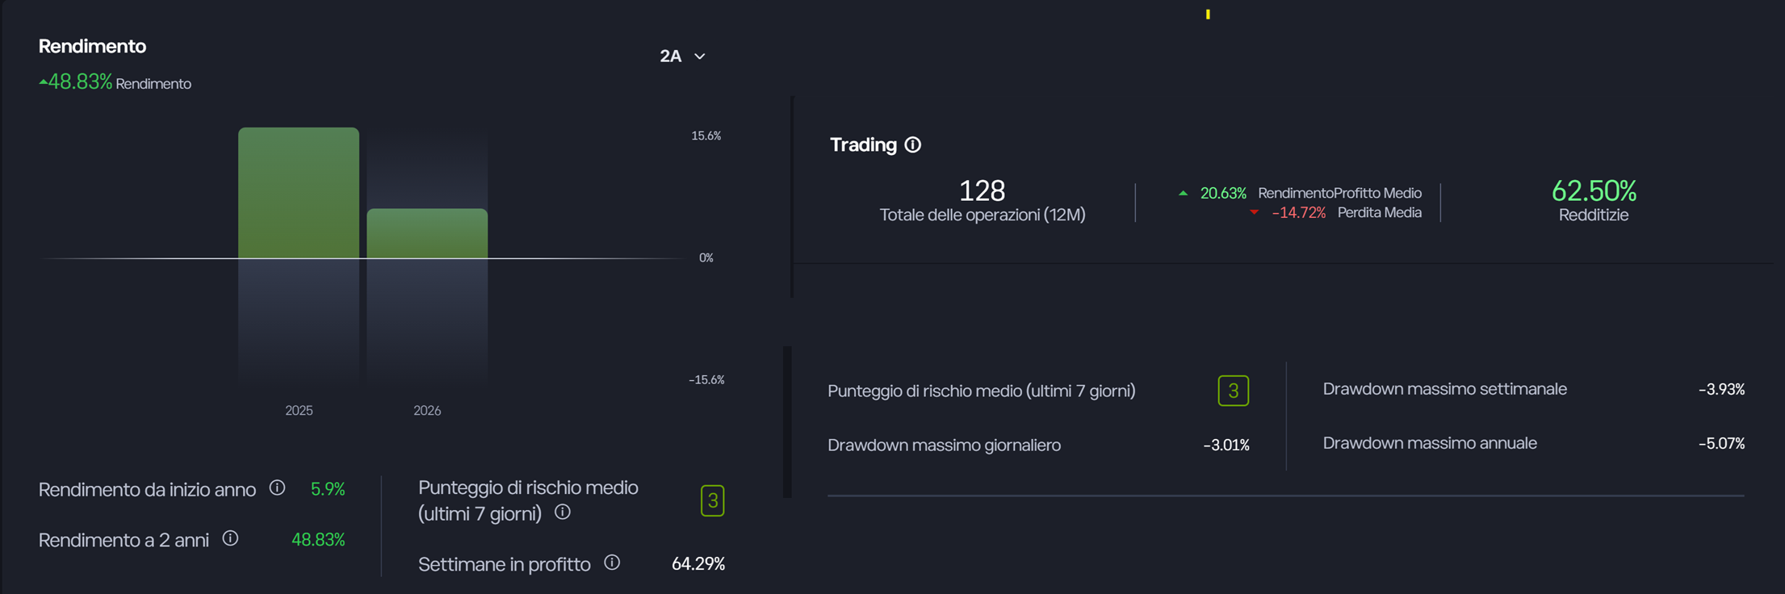The height and width of the screenshot is (594, 1785).
Task: Select the green risk score 3 badge in Trading
Action: point(1233,390)
